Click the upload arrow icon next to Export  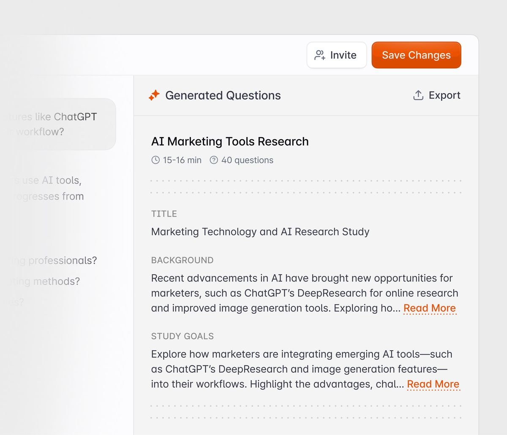(x=418, y=95)
